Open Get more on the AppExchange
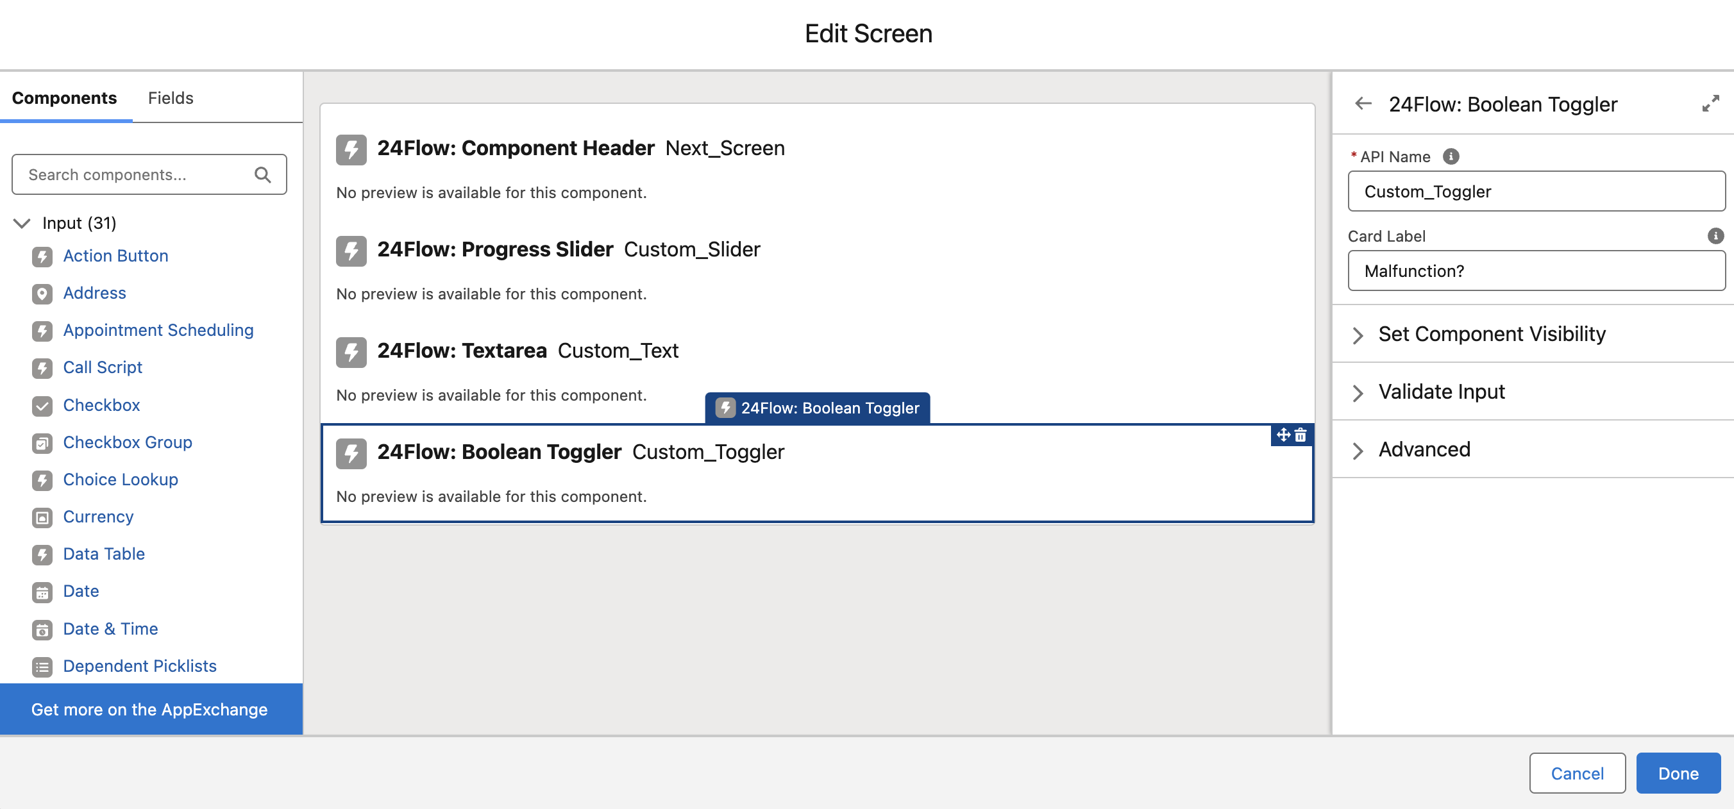The width and height of the screenshot is (1734, 809). point(149,710)
